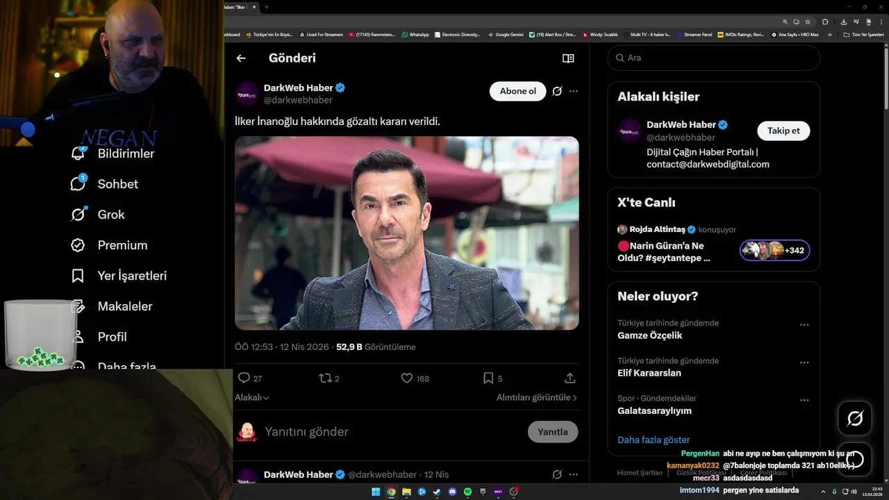Viewport: 889px width, 500px height.
Task: Open the Windy: Sıcaklık bookmark
Action: tap(600, 34)
